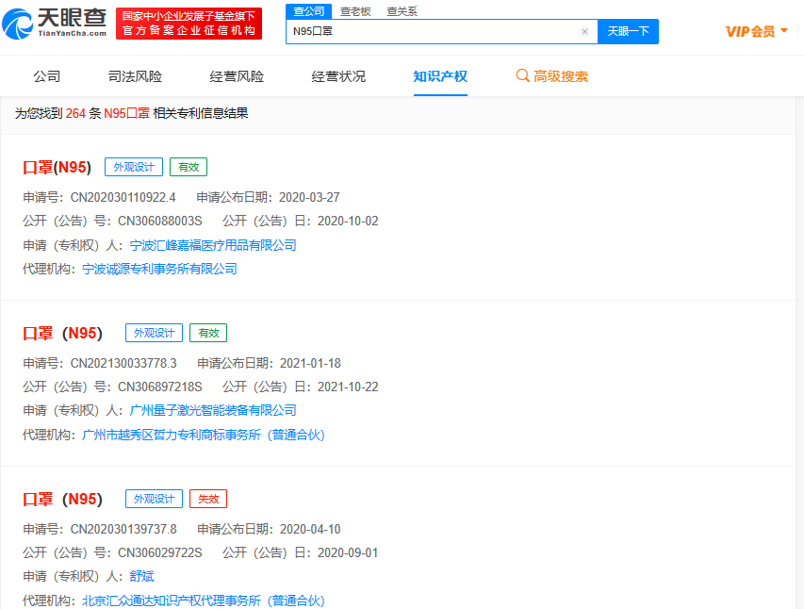
Task: Select the 查公司 search tab
Action: pos(308,11)
